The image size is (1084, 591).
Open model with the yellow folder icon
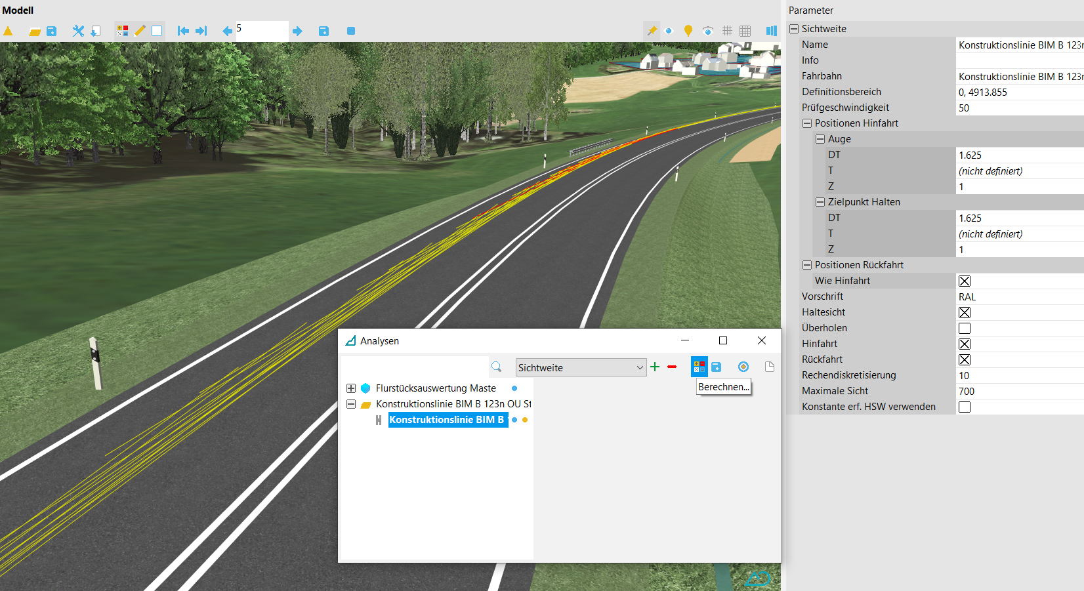35,31
